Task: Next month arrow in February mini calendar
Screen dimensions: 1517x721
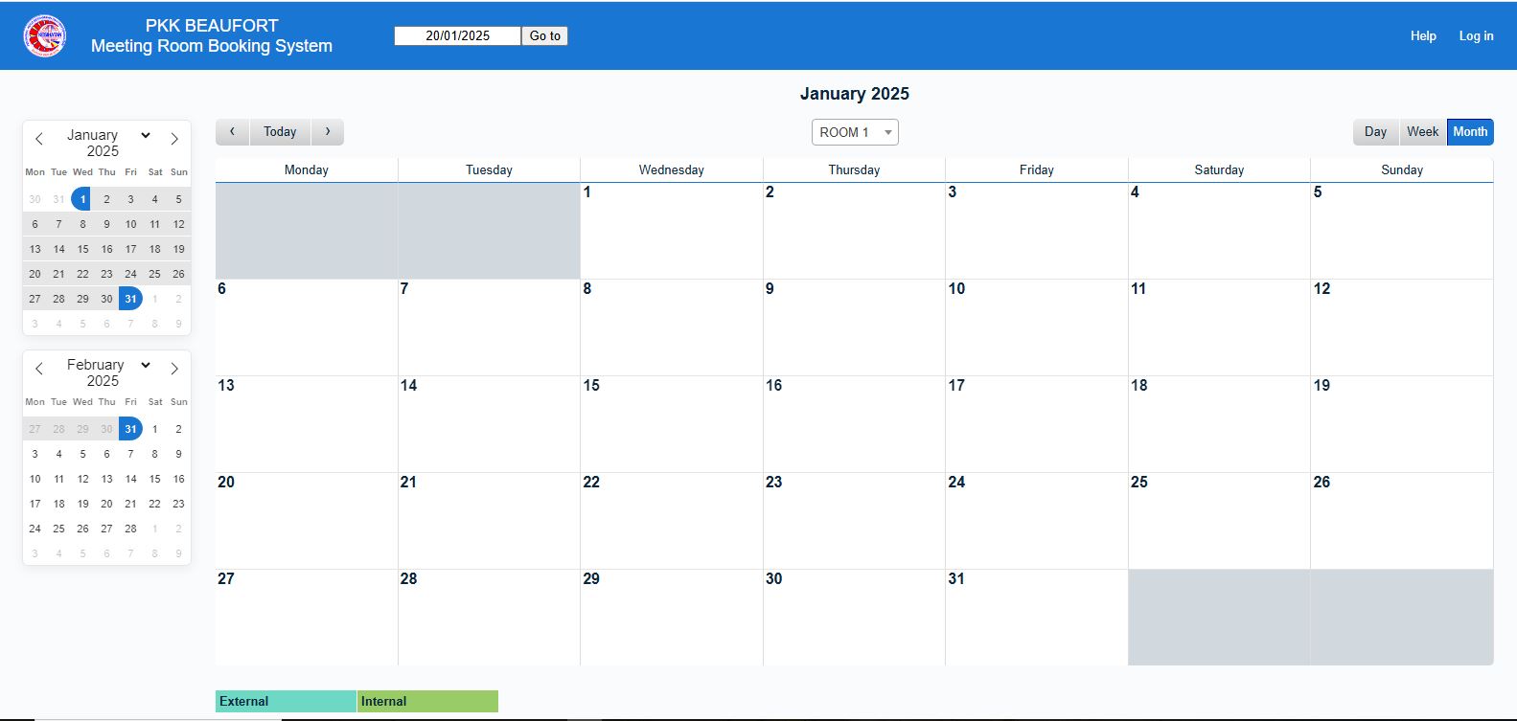Action: coord(174,369)
